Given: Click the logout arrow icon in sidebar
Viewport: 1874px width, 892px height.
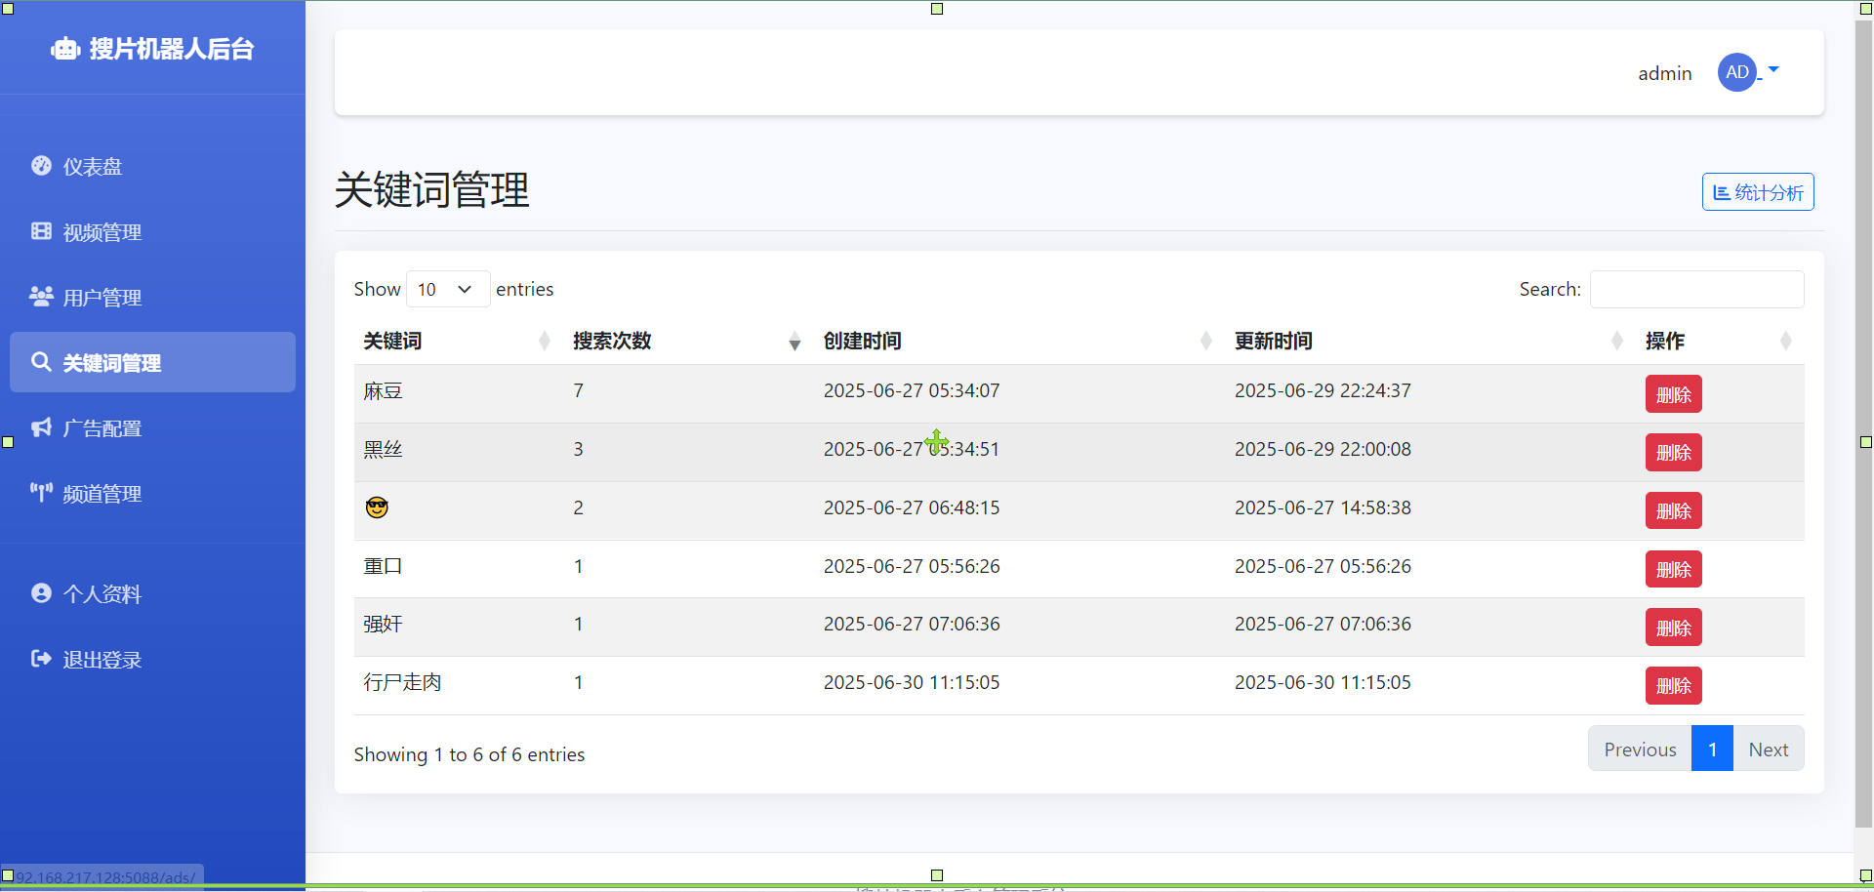Looking at the screenshot, I should 41,659.
